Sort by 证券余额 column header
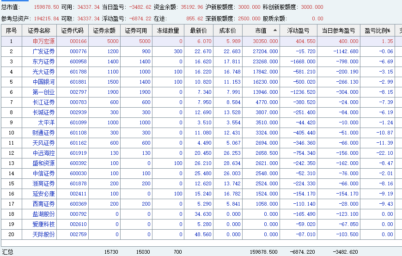This screenshot has height=256, width=402. [x=104, y=30]
